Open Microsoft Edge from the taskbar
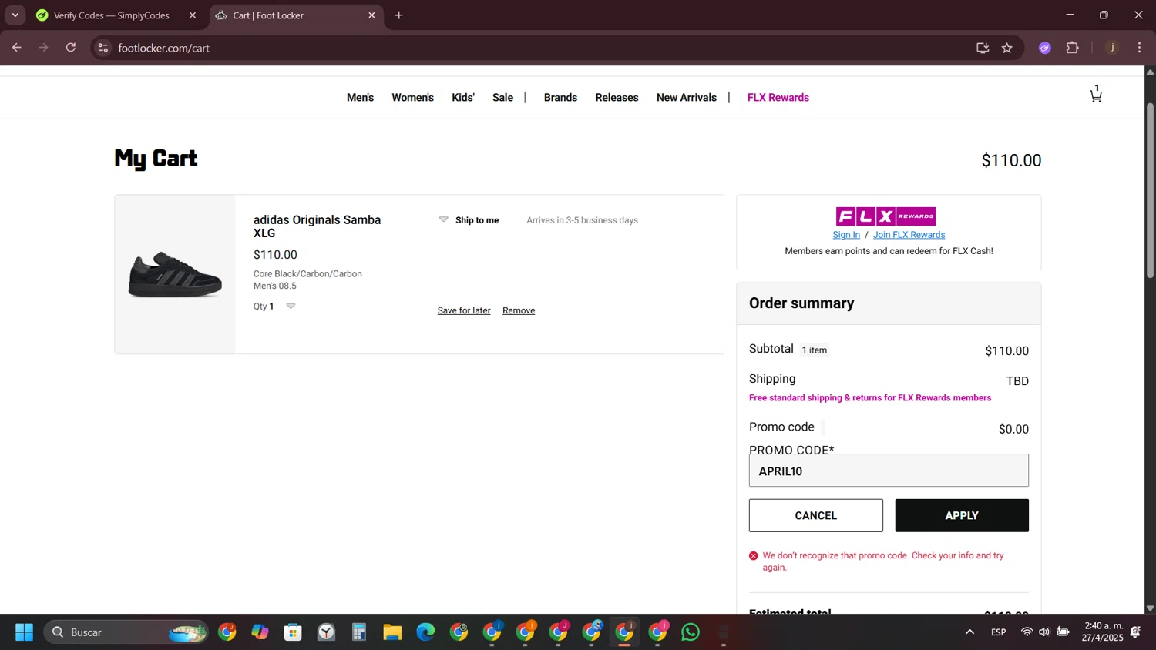 point(425,632)
